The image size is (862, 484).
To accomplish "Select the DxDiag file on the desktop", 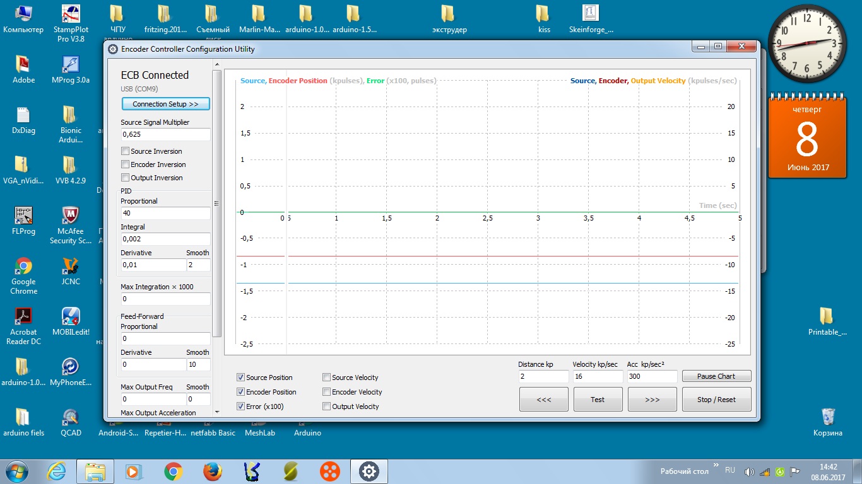I will (23, 120).
